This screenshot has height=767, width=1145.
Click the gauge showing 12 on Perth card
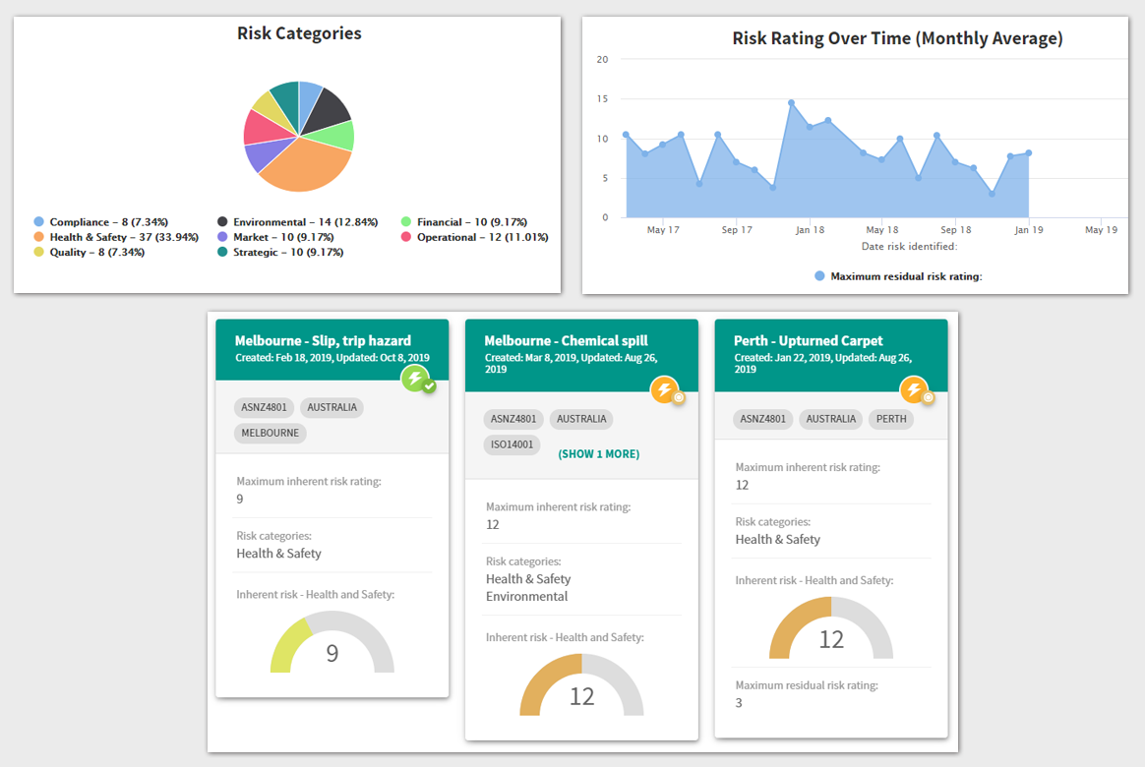point(831,628)
